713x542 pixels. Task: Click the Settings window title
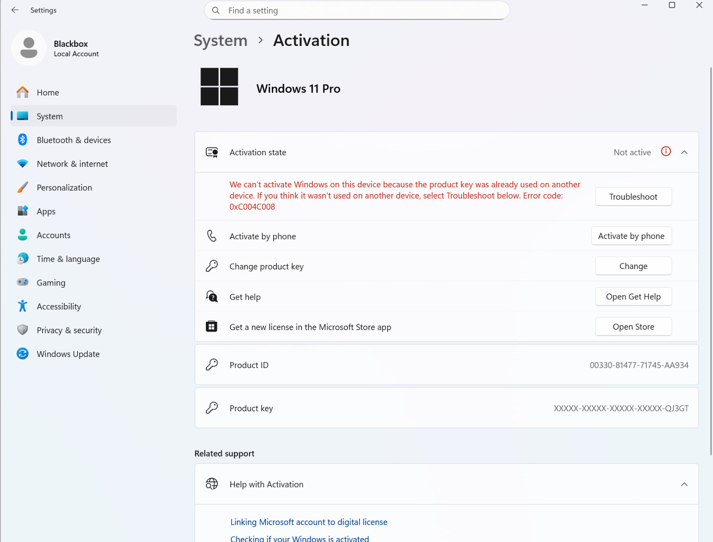(x=43, y=10)
